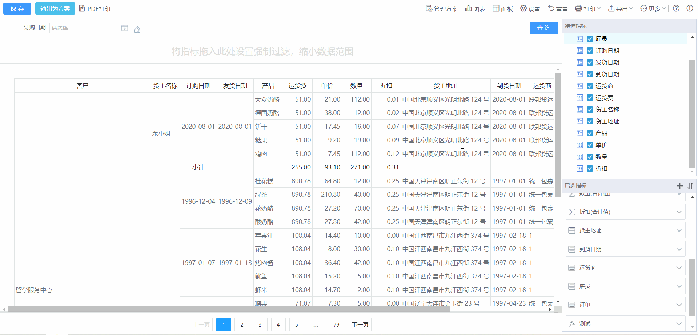
Task: Open 设置 settings gear
Action: (x=530, y=8)
